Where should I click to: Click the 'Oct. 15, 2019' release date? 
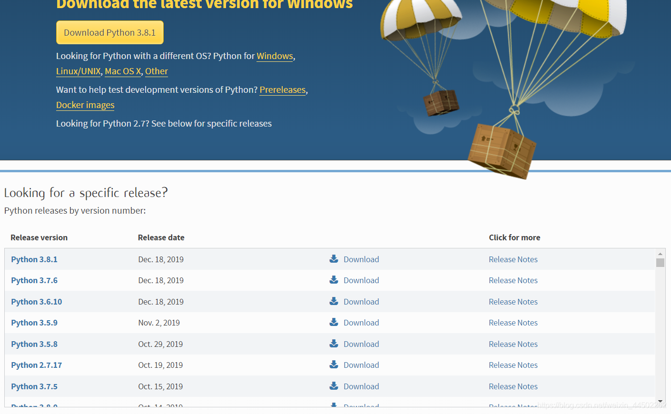coord(160,386)
